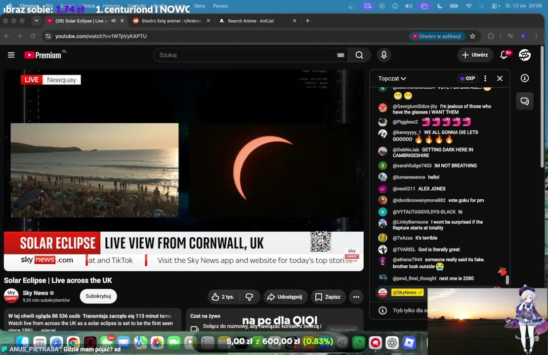Launch ChatGPT from the Dock

click(392, 343)
